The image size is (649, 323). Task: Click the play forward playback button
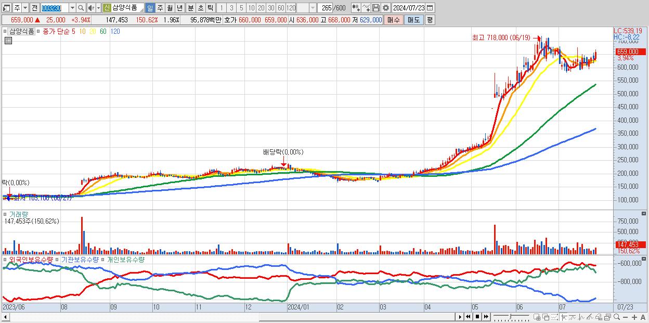click(460, 317)
